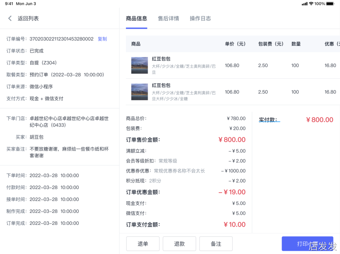Tap the back chevron arrow icon
The width and height of the screenshot is (340, 254).
tap(10, 18)
